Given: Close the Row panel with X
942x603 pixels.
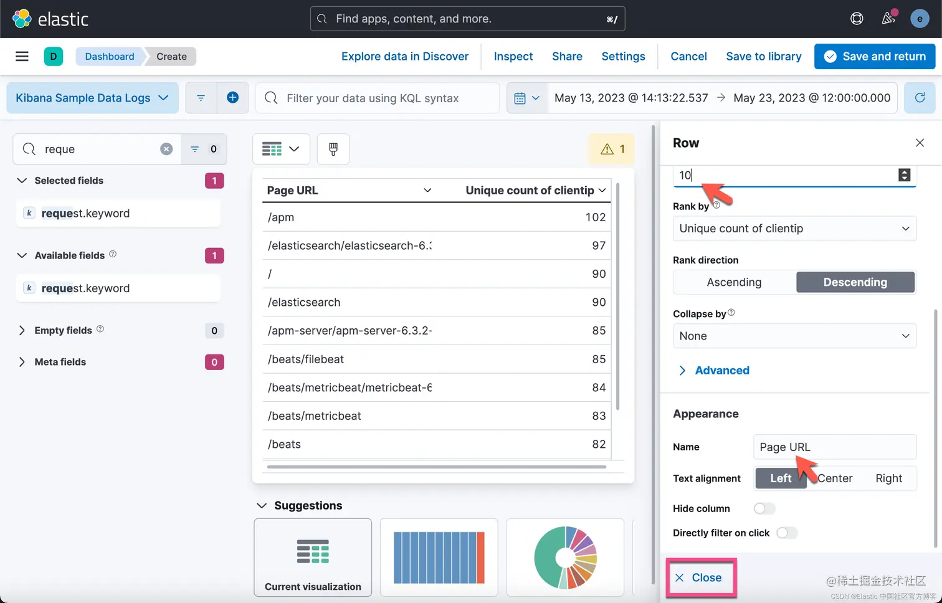Looking at the screenshot, I should pos(920,143).
